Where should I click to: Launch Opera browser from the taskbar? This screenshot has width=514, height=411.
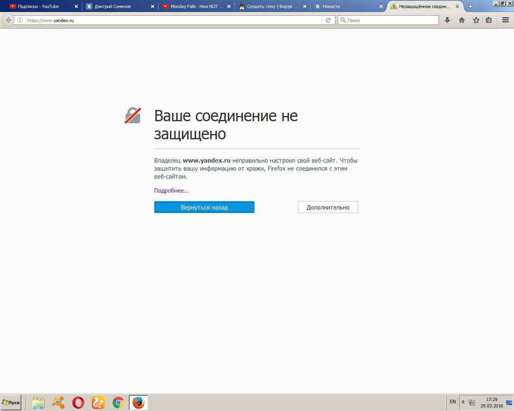78,403
